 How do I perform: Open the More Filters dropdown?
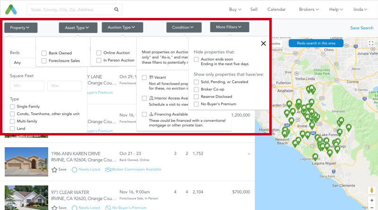tap(229, 27)
